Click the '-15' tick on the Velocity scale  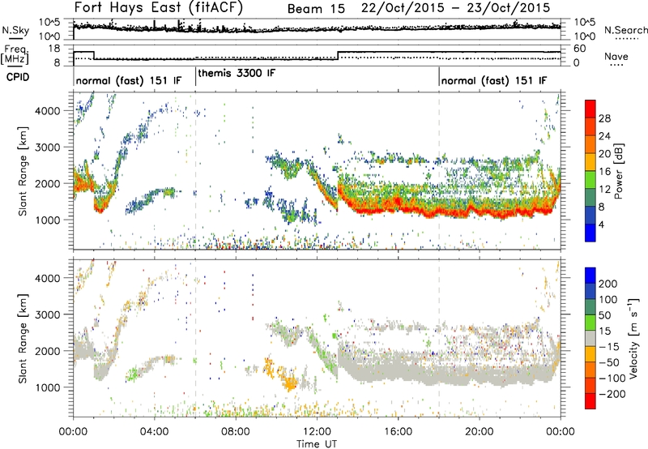(x=609, y=346)
